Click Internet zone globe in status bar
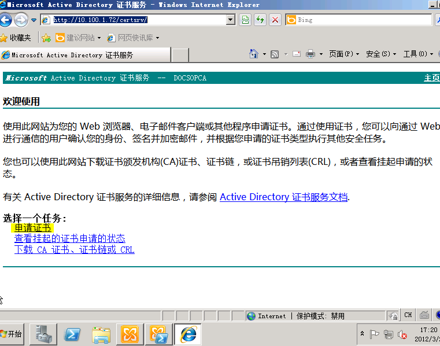The height and width of the screenshot is (346, 440). coord(251,316)
